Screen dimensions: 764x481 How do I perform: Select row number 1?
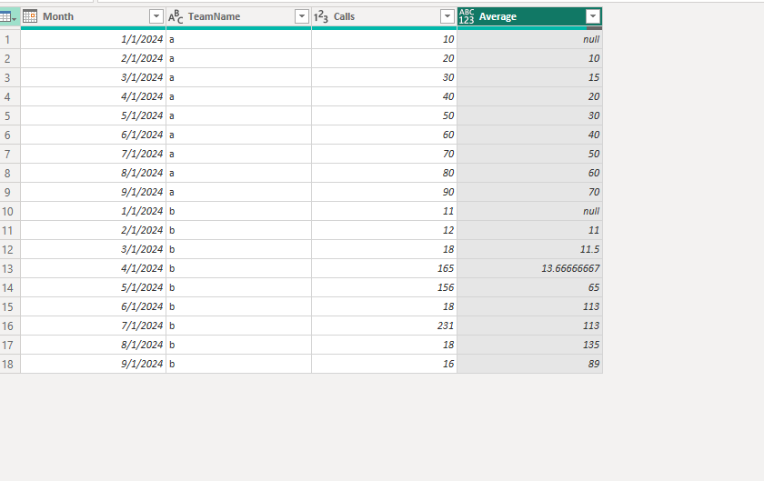point(7,39)
